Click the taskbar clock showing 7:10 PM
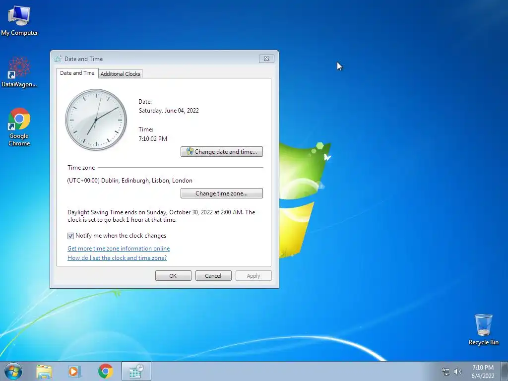 [x=483, y=372]
